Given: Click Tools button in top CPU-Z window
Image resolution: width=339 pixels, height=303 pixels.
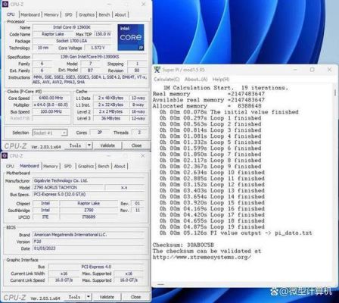Looking at the screenshot, I should (x=75, y=145).
